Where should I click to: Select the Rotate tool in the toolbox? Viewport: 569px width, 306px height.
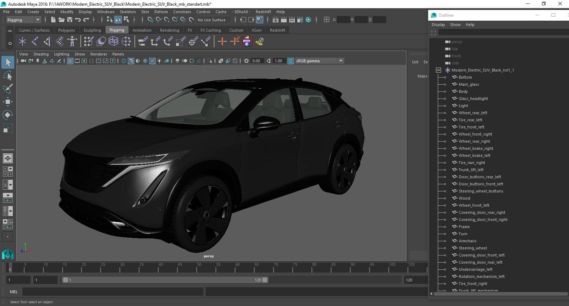click(x=7, y=115)
